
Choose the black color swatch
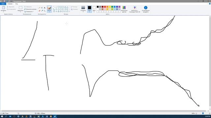[98, 7]
